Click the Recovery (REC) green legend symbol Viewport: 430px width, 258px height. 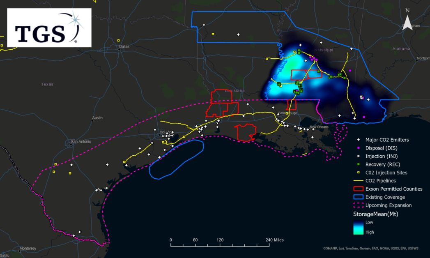pyautogui.click(x=359, y=164)
